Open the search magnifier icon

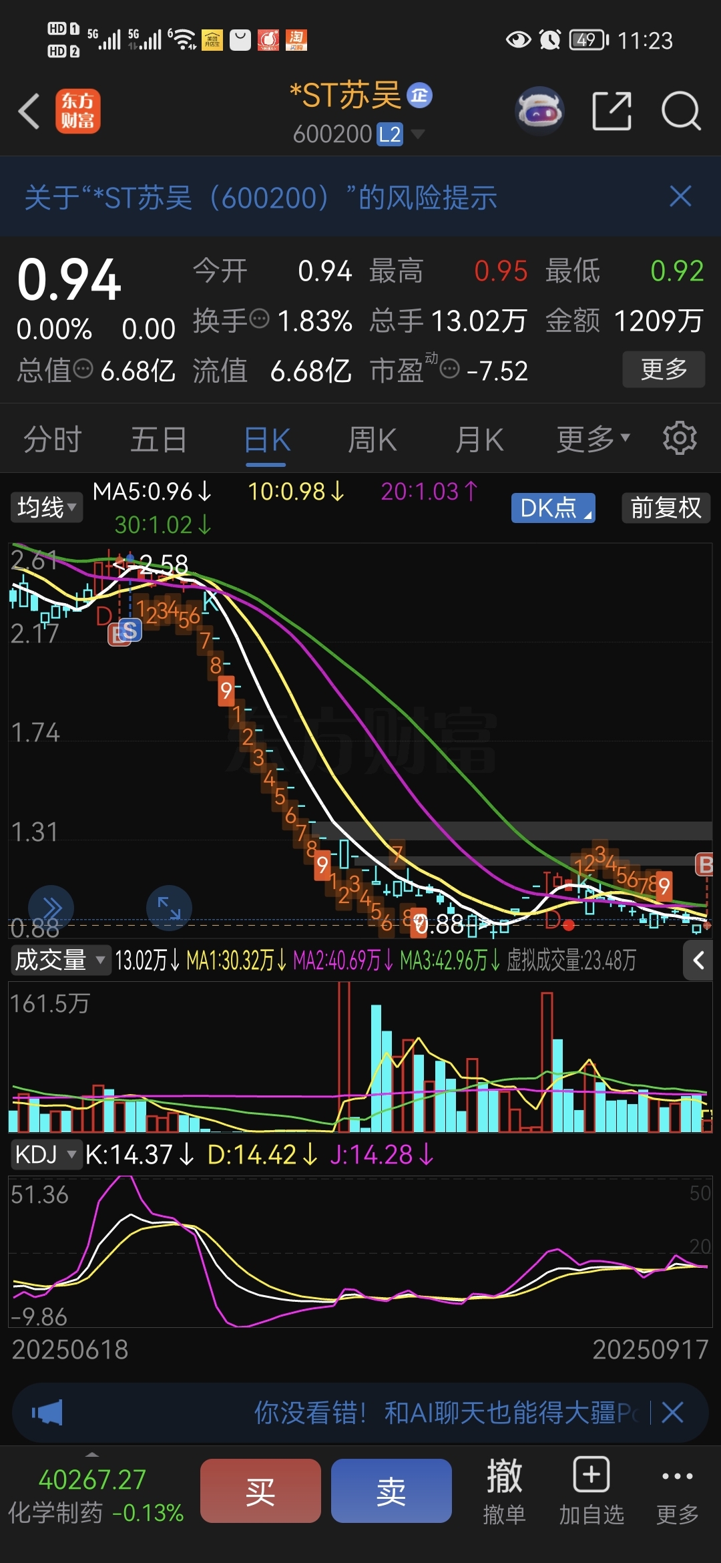click(x=681, y=111)
